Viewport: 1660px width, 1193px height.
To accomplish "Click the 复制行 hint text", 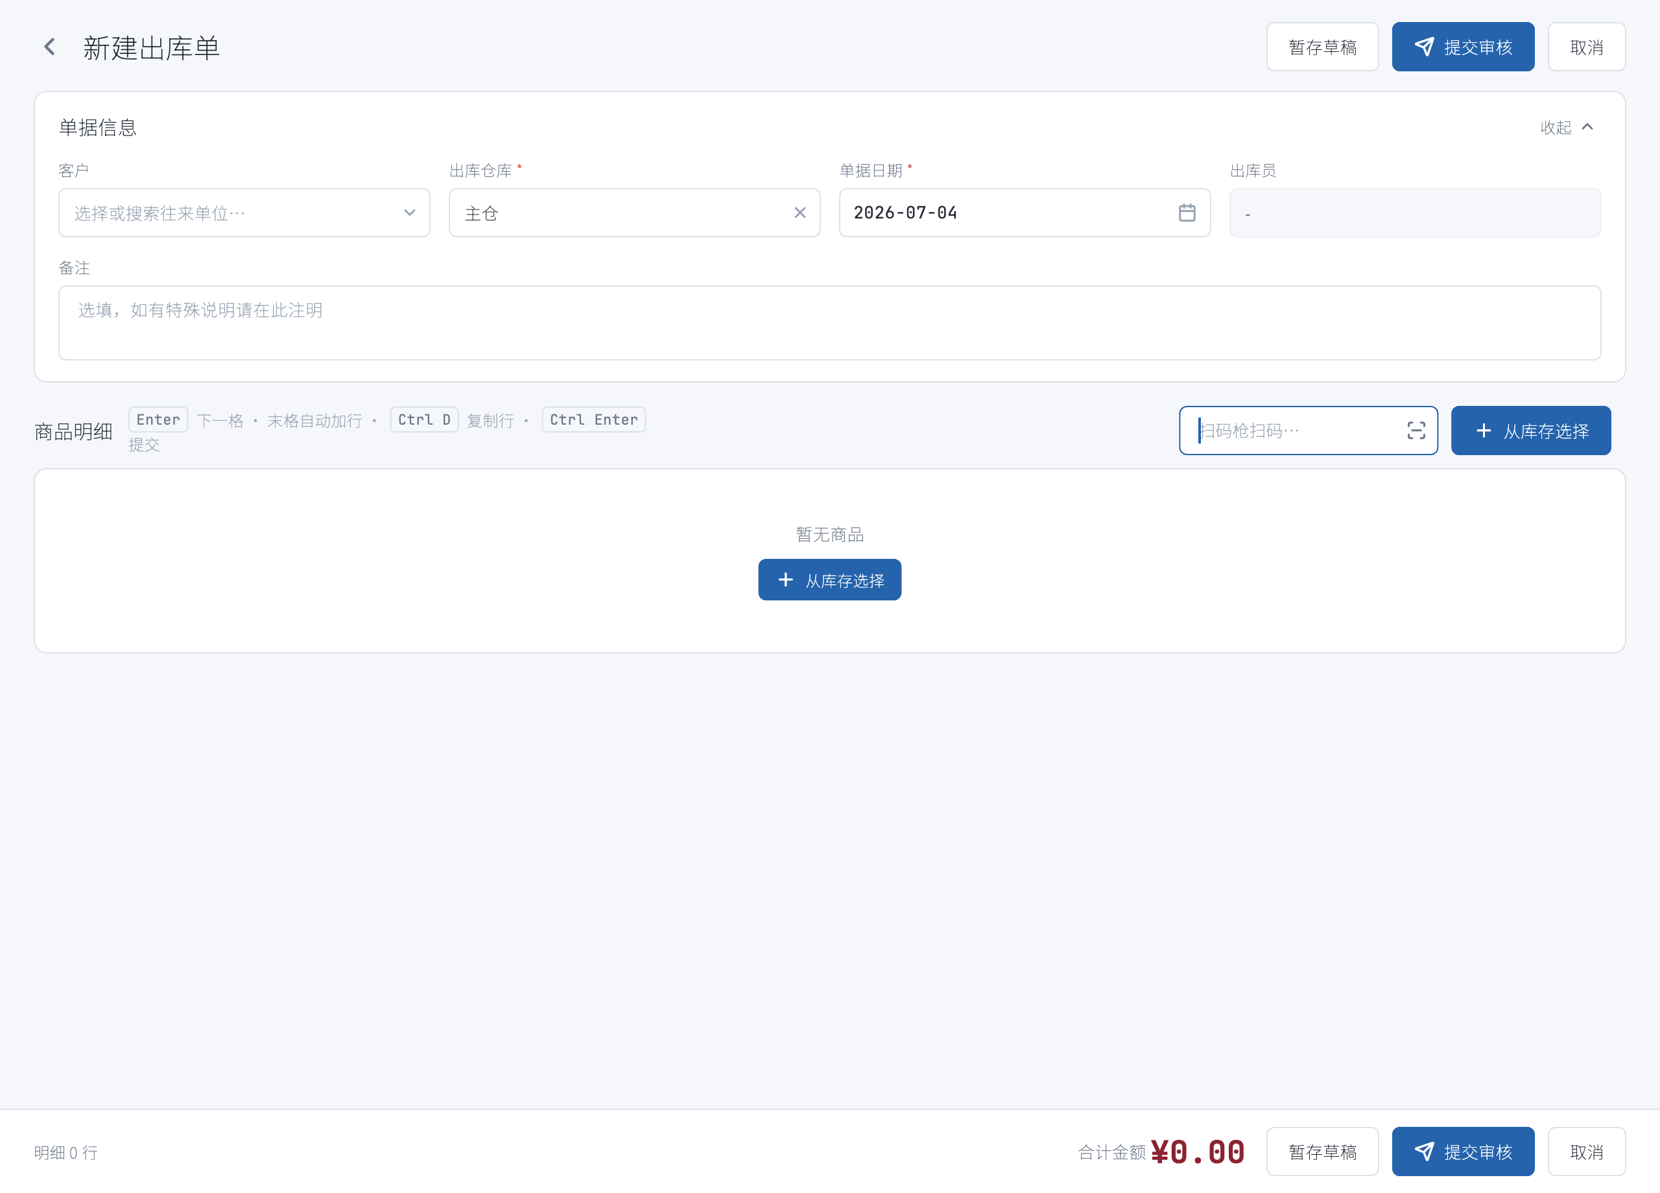I will pyautogui.click(x=490, y=421).
